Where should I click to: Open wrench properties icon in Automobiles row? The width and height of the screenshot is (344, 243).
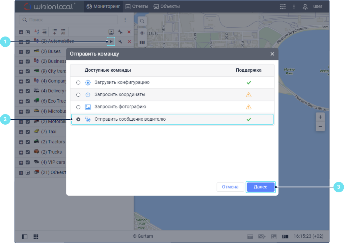coord(120,41)
